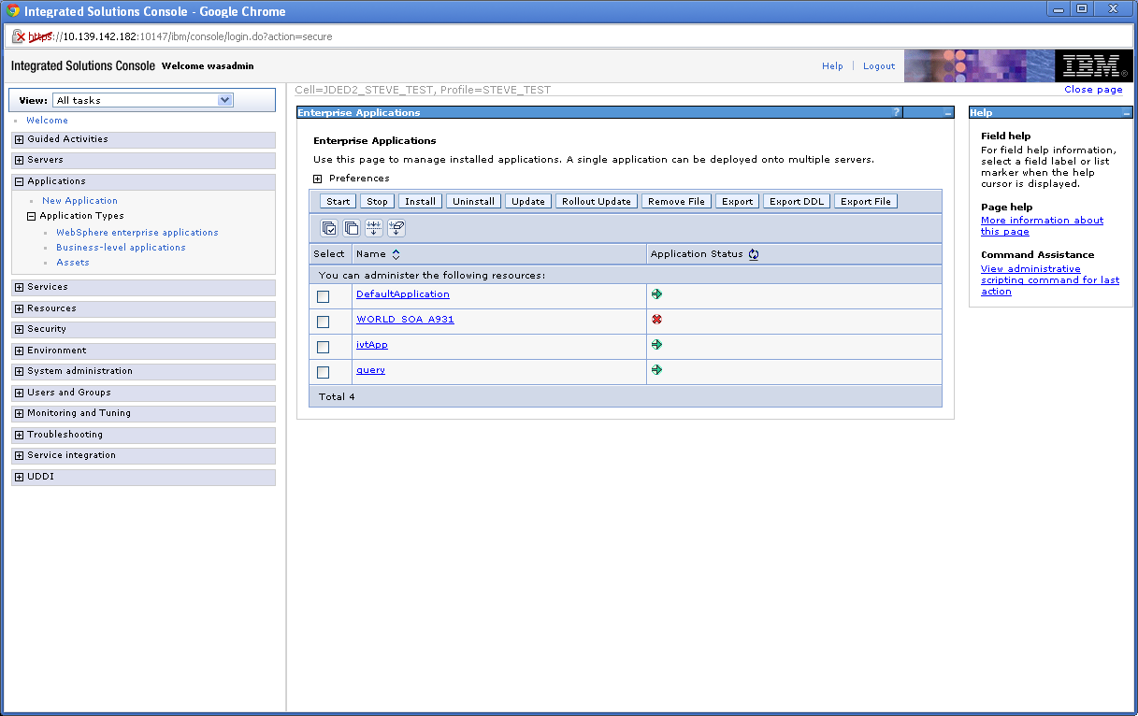Expand the Troubleshooting section
The width and height of the screenshot is (1138, 716).
tap(19, 436)
